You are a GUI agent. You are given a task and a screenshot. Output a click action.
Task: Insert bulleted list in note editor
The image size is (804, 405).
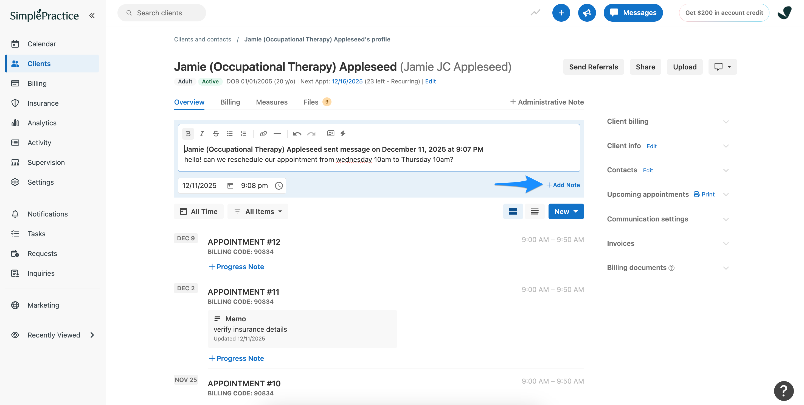(230, 134)
